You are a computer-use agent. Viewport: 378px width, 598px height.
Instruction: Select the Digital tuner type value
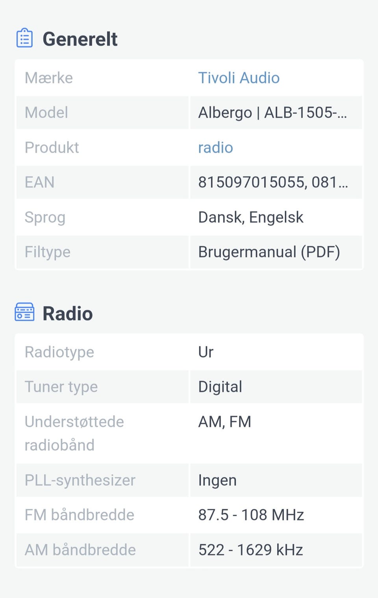[220, 387]
